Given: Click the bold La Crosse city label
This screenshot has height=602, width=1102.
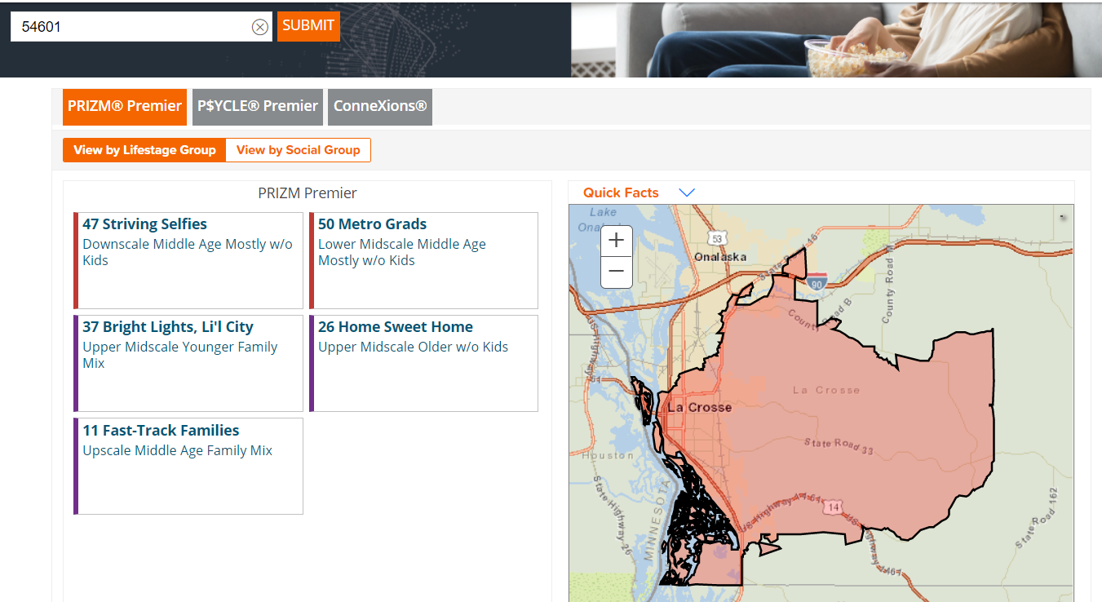Looking at the screenshot, I should coord(700,407).
